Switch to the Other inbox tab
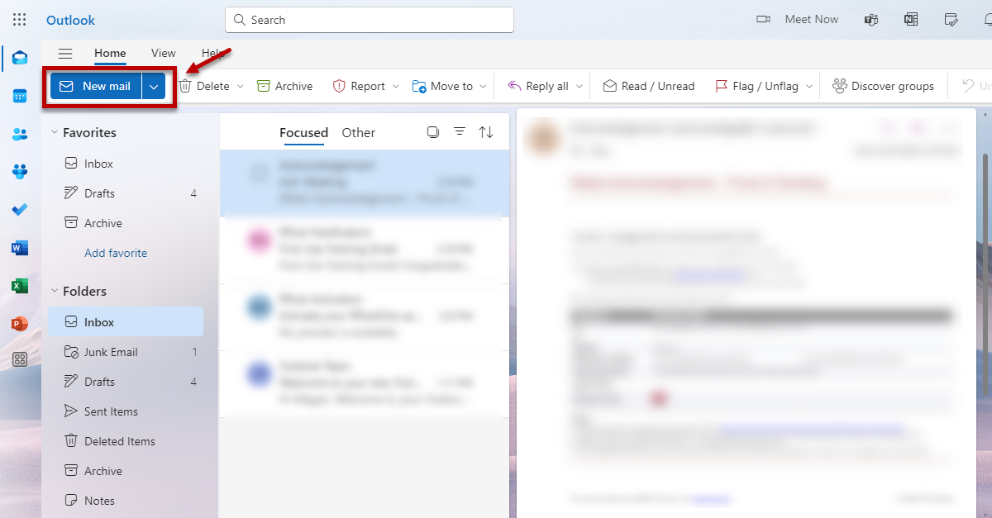 (x=358, y=132)
